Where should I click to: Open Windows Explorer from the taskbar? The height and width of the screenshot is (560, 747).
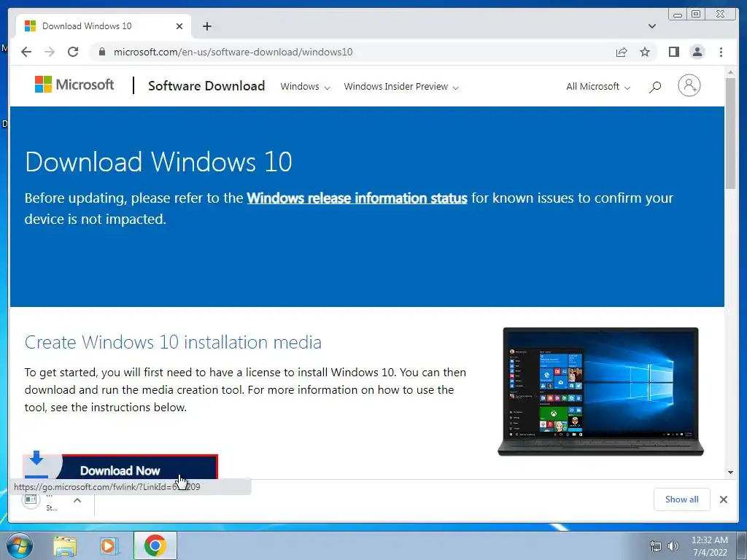65,546
